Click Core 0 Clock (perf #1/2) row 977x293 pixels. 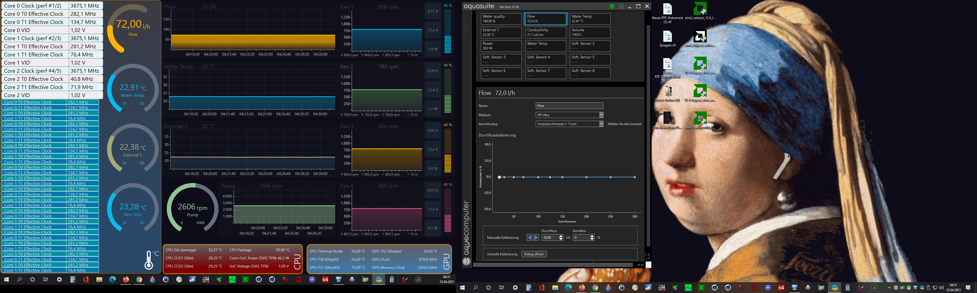(x=52, y=6)
